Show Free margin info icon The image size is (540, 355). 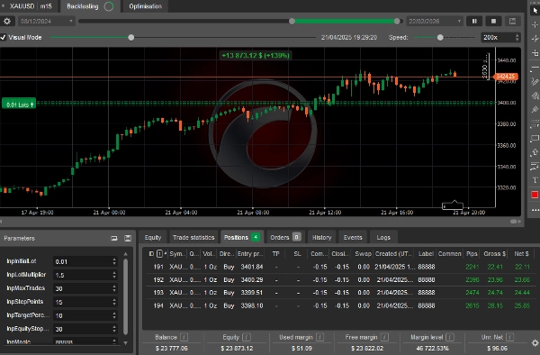384,337
